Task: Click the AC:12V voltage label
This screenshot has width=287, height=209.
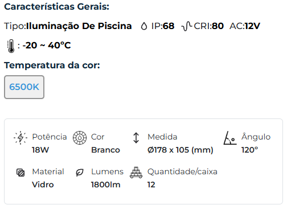Action: (245, 26)
